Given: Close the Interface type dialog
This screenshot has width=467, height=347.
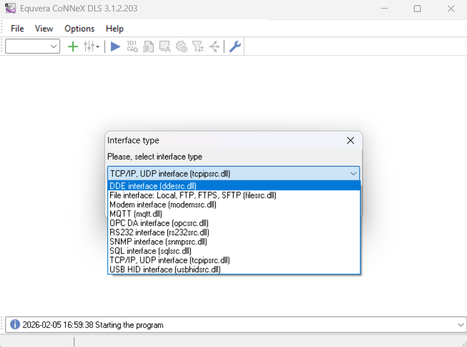Looking at the screenshot, I should pos(351,140).
